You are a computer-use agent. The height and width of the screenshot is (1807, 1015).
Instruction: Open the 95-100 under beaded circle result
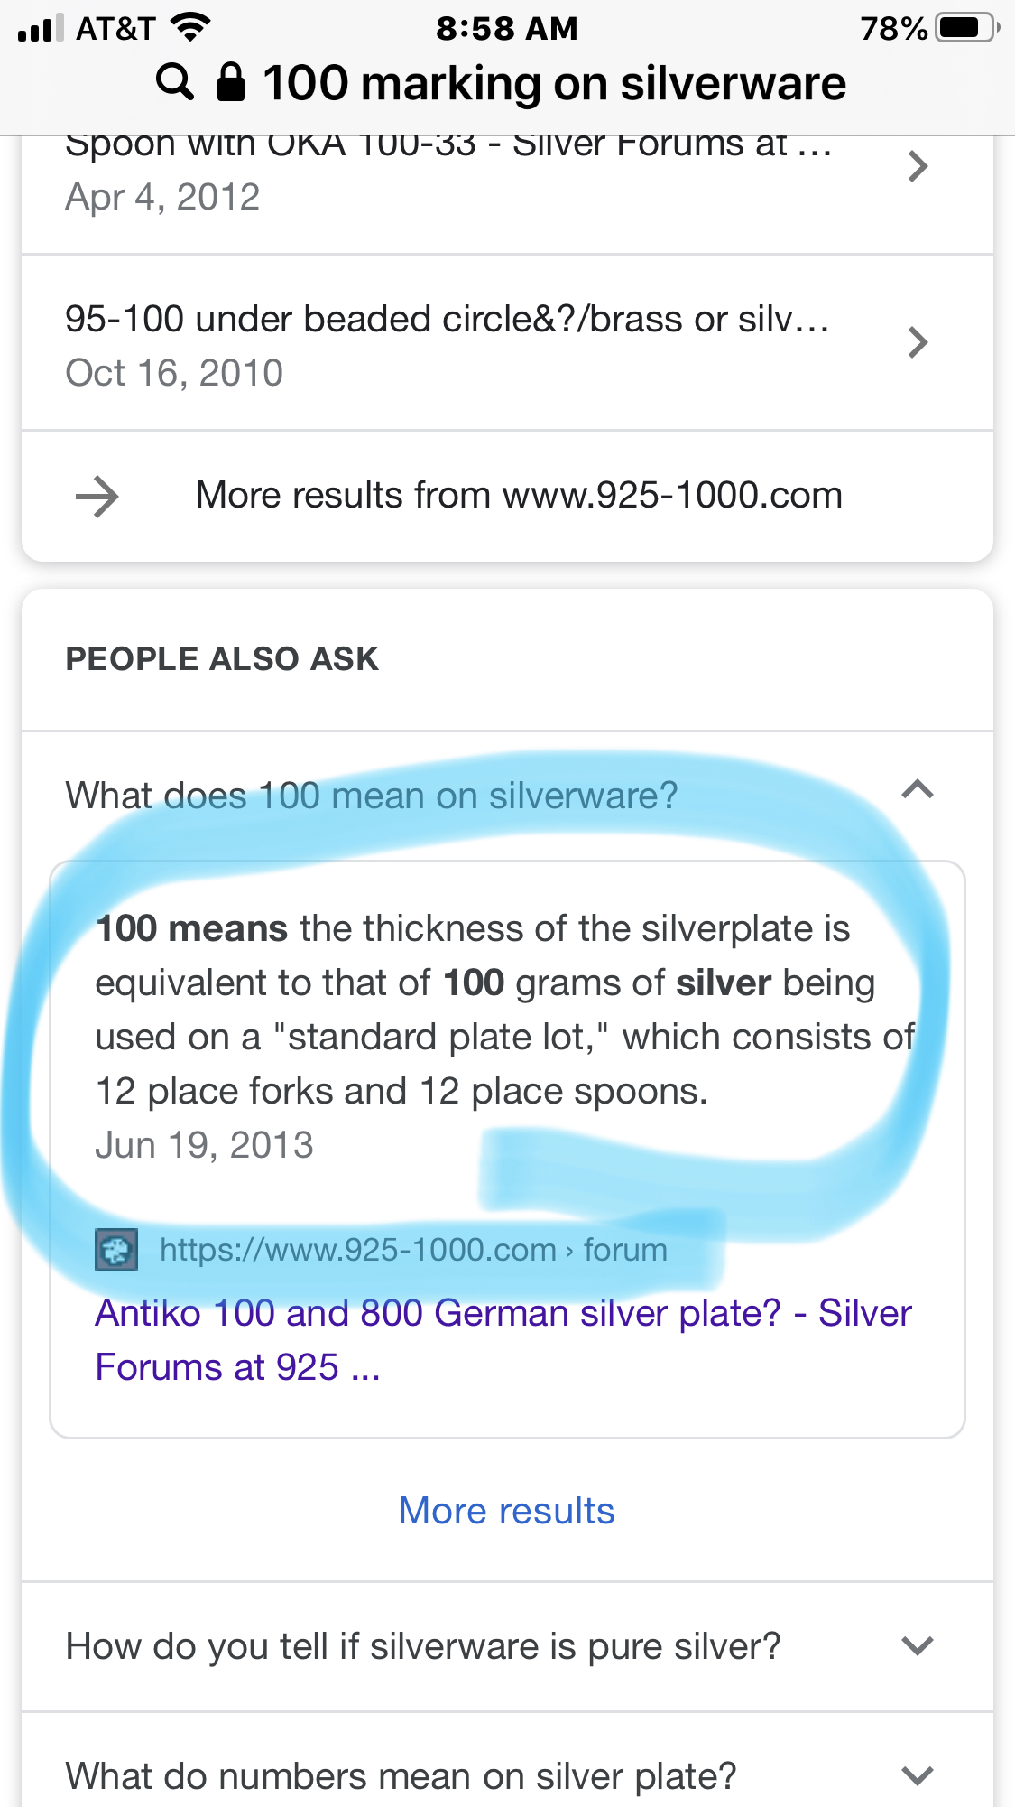tap(447, 320)
